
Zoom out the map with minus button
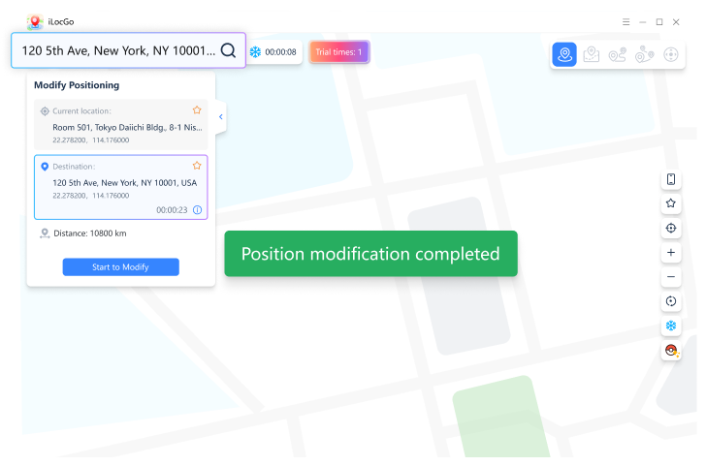[x=671, y=277]
